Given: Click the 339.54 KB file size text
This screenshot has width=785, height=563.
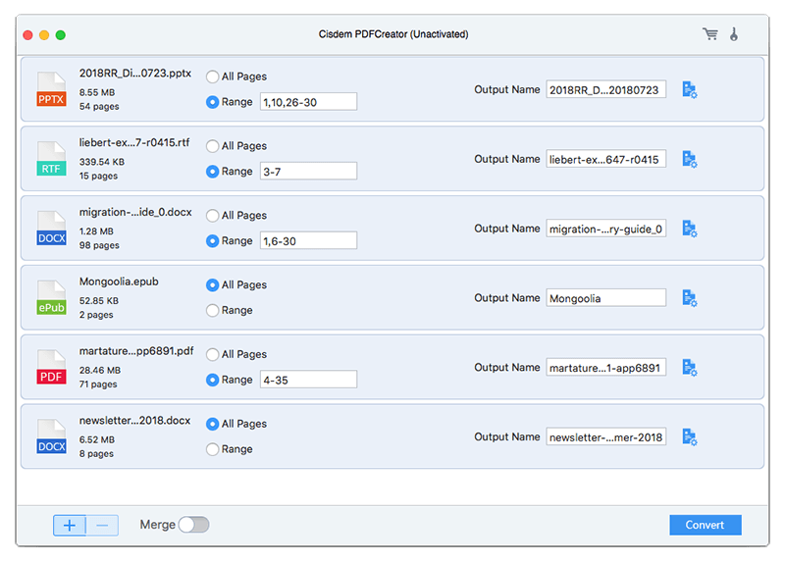Looking at the screenshot, I should (x=102, y=162).
